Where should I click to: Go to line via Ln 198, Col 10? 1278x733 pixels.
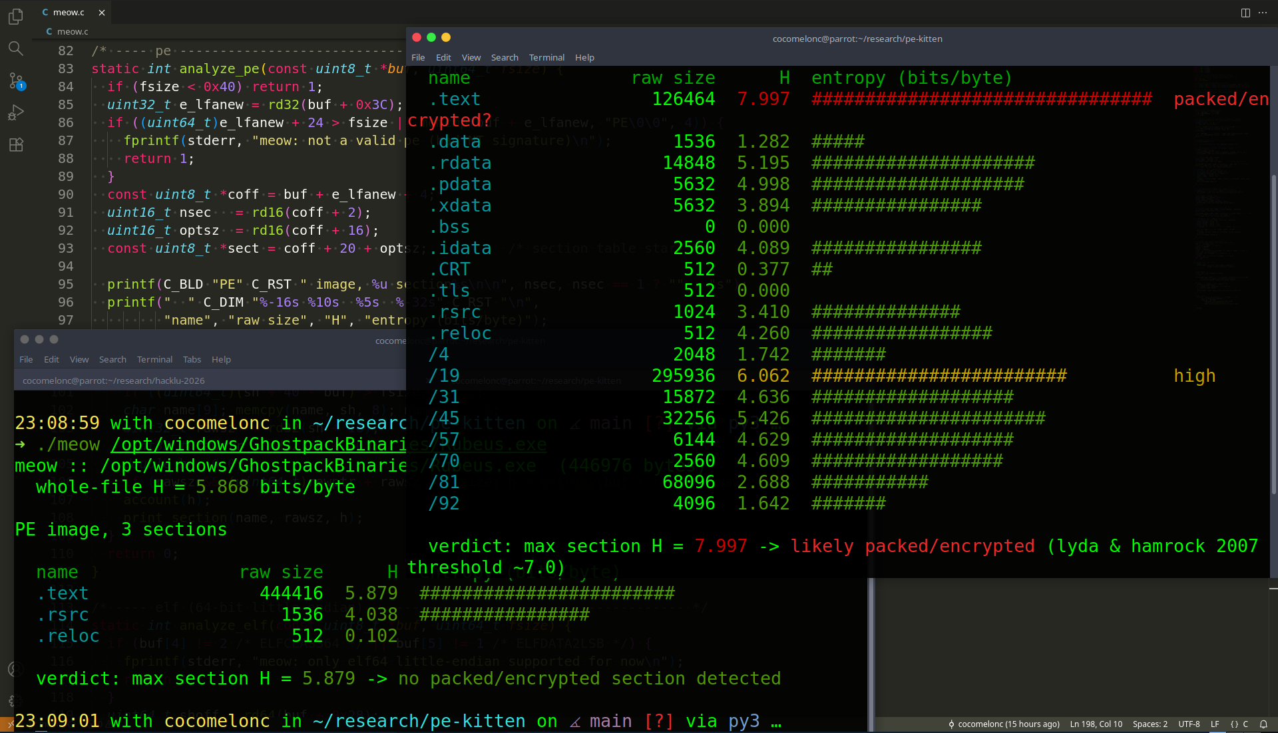1096,724
